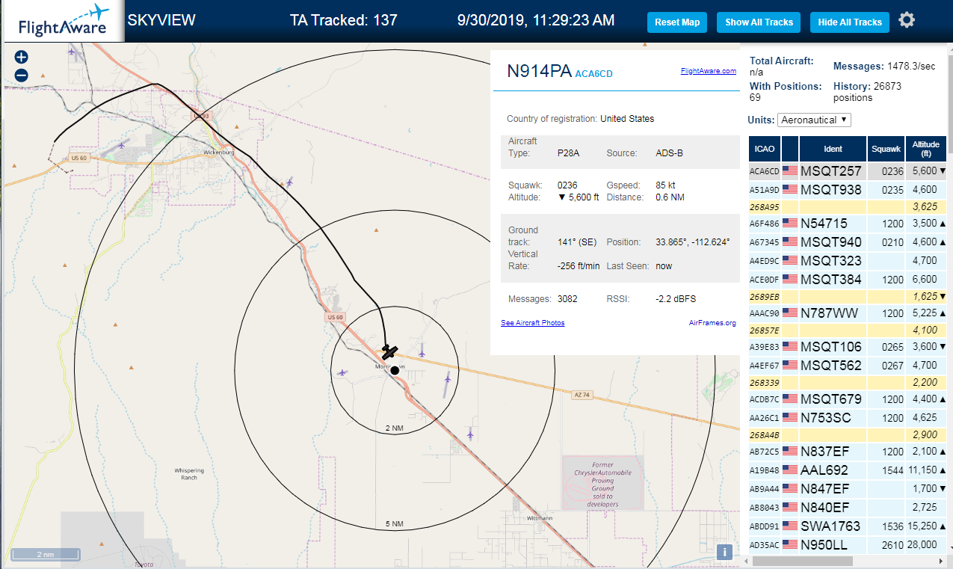The width and height of the screenshot is (953, 569).
Task: Select the MSQT384 aircraft row
Action: pyautogui.click(x=848, y=279)
